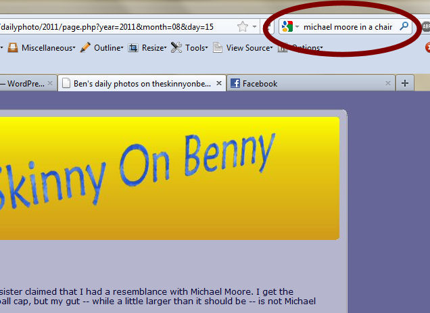Switch to the WordPress tab
Screen dimensions: 430x313
pos(20,83)
